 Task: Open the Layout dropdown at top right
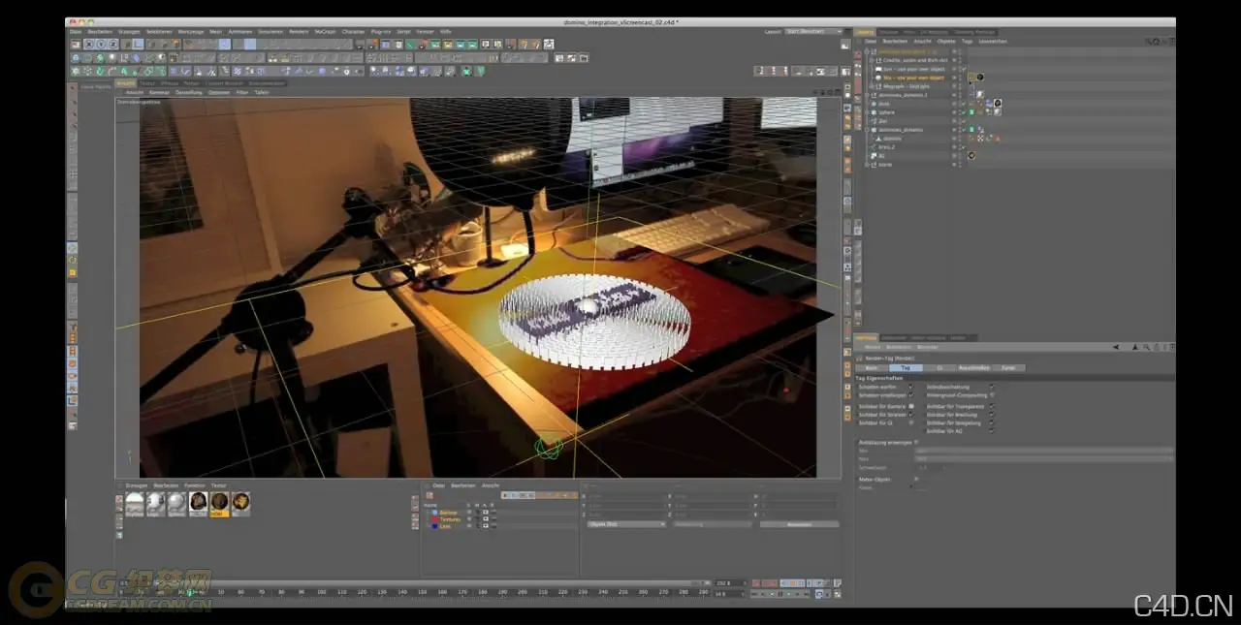(x=814, y=31)
